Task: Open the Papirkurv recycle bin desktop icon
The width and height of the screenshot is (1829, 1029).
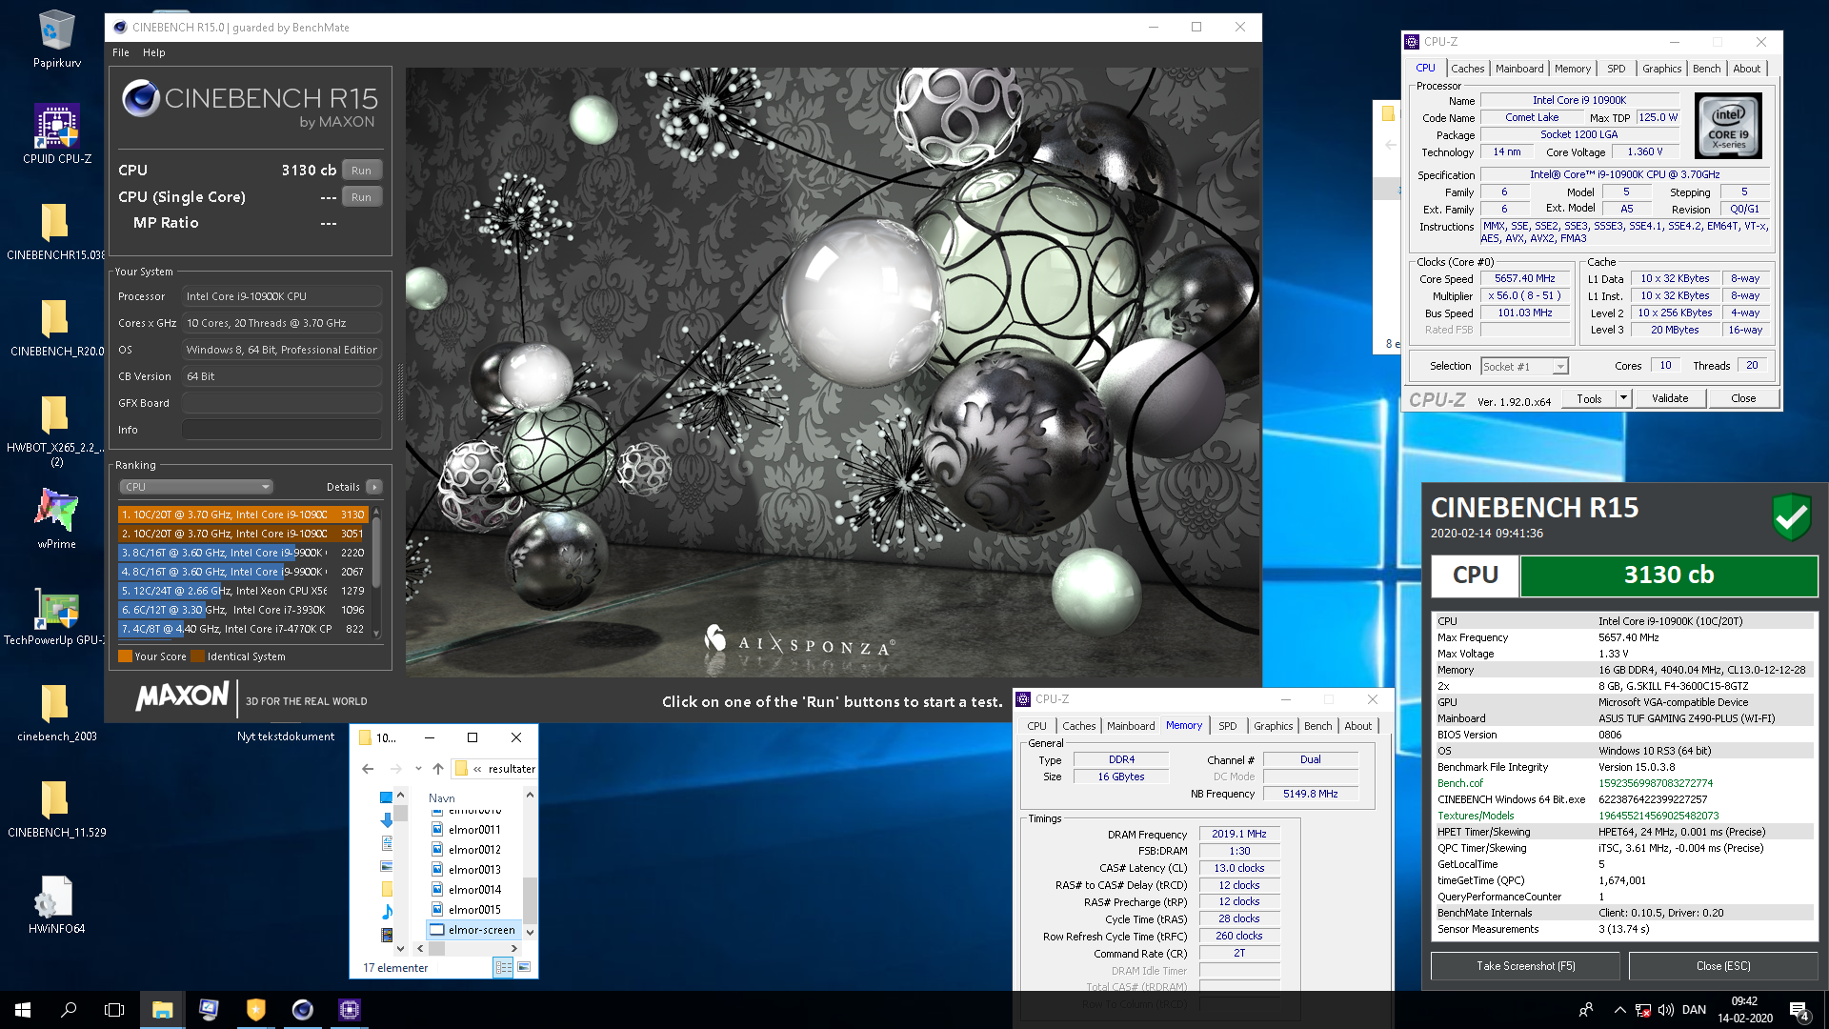Action: 56,38
